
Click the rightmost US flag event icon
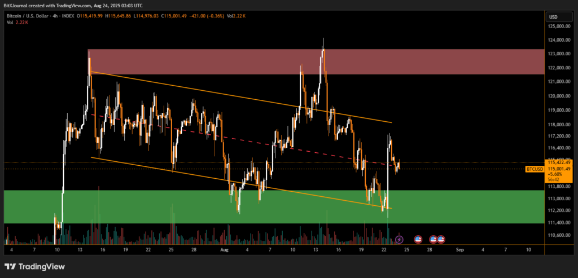[441, 239]
